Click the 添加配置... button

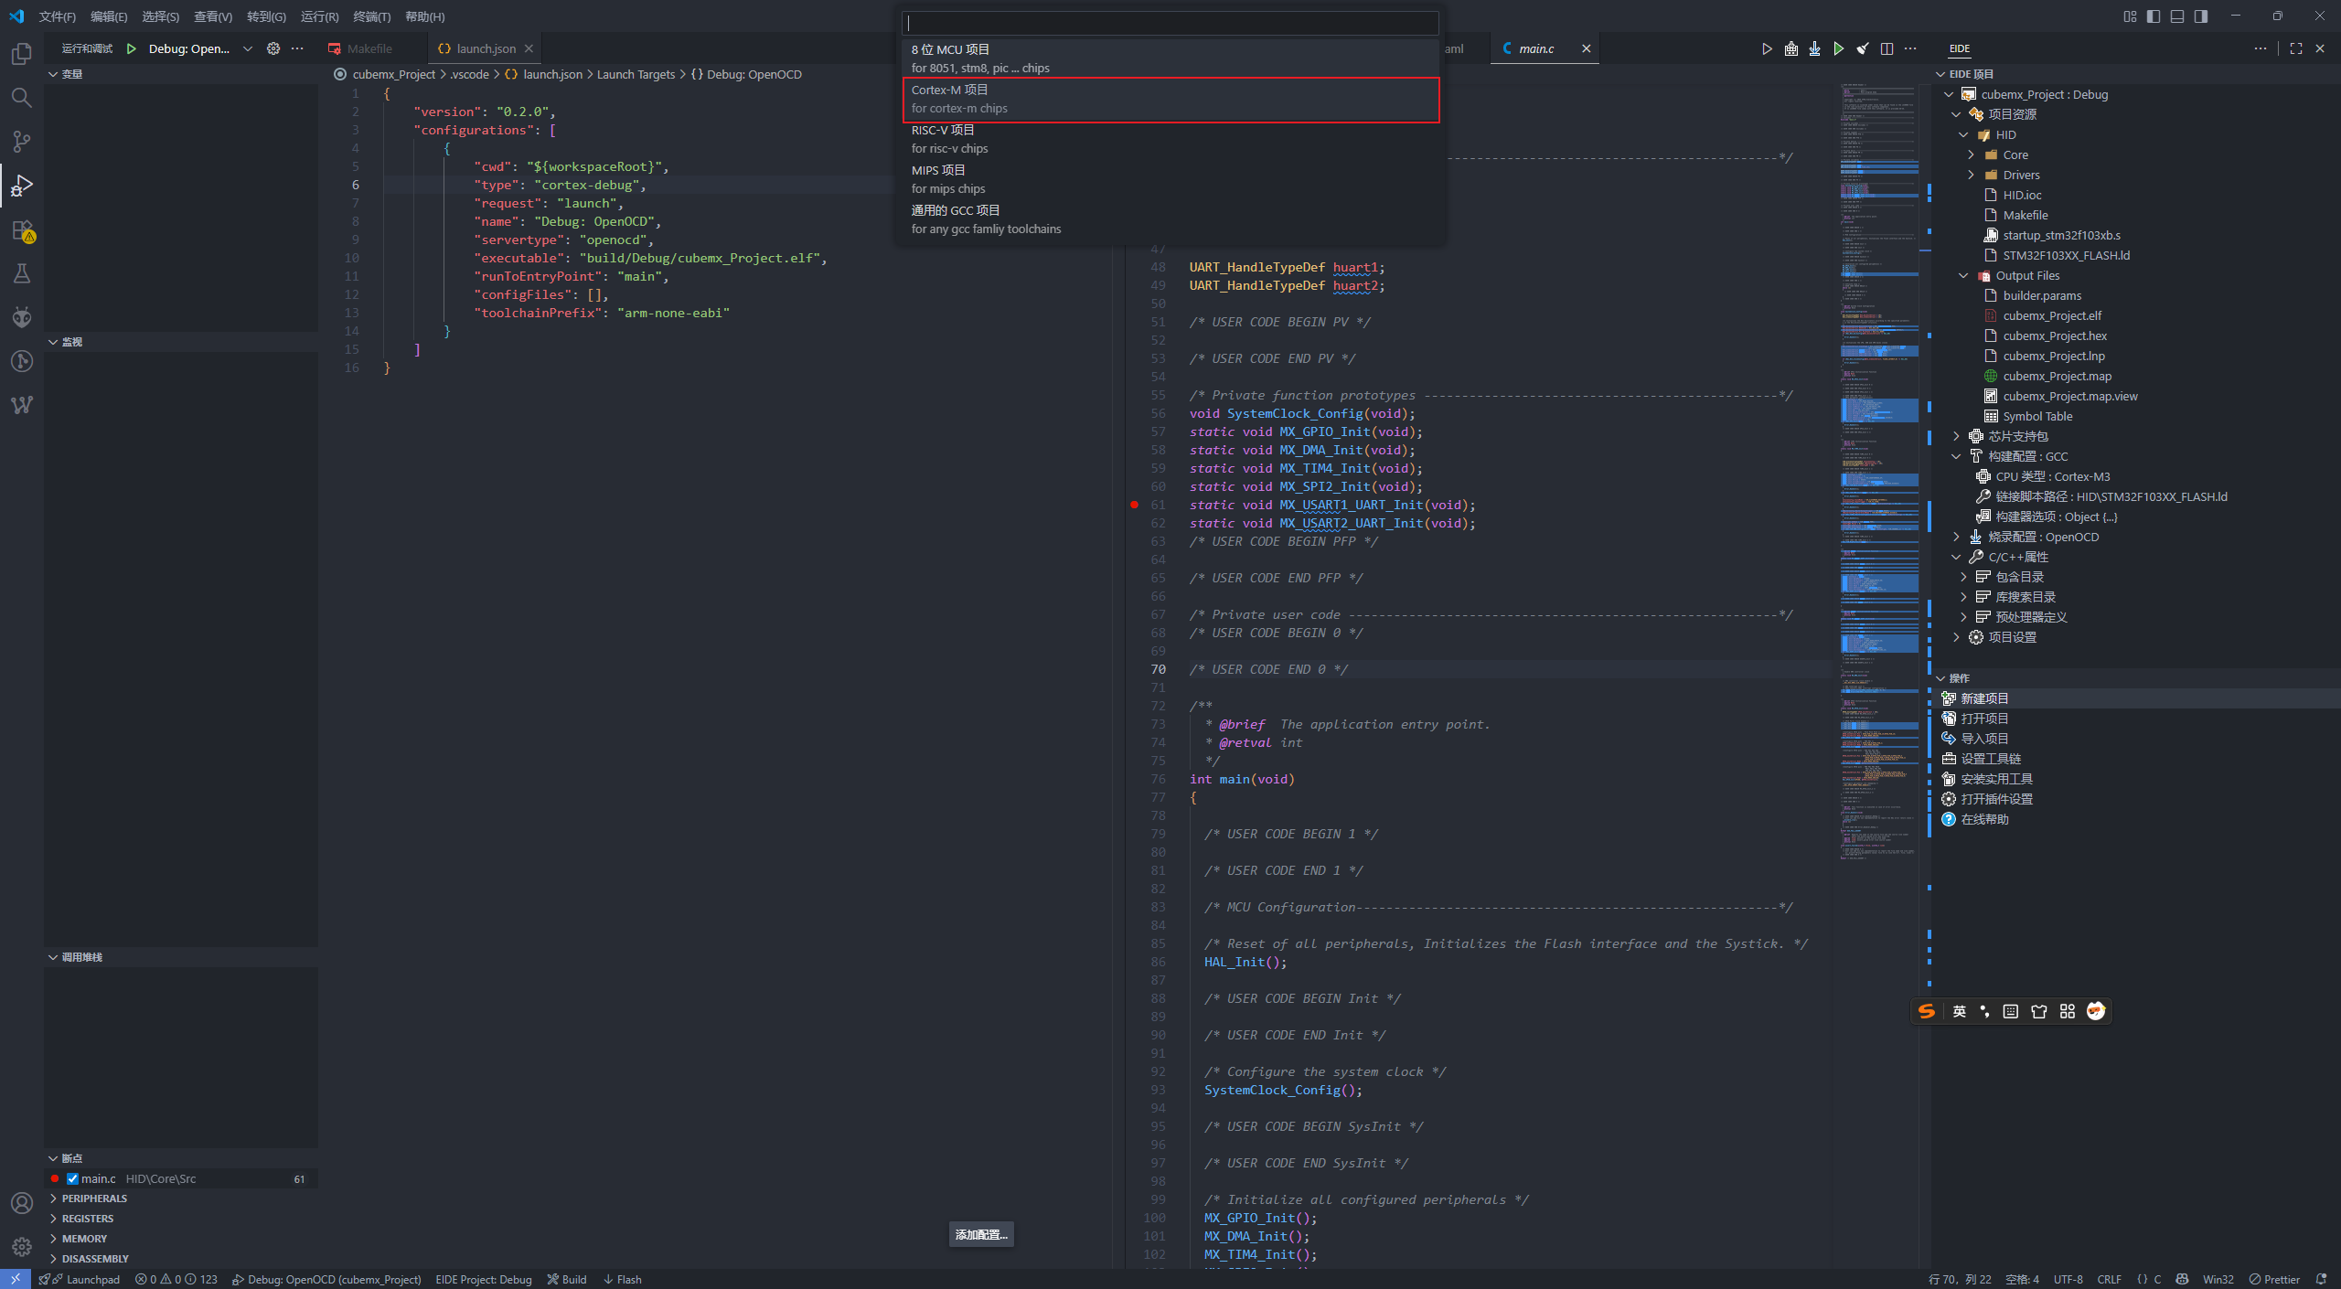point(980,1234)
